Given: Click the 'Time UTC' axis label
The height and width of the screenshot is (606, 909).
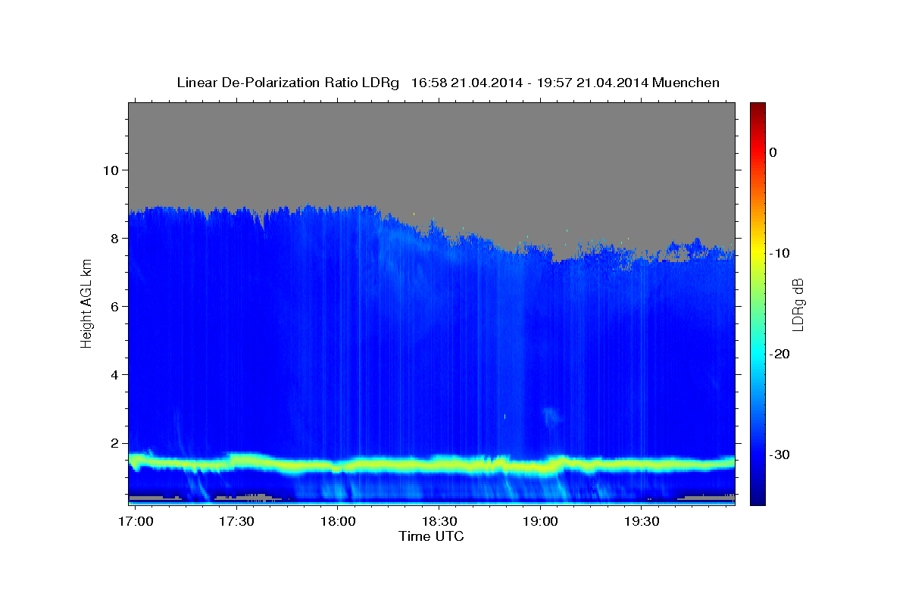Looking at the screenshot, I should click(431, 536).
